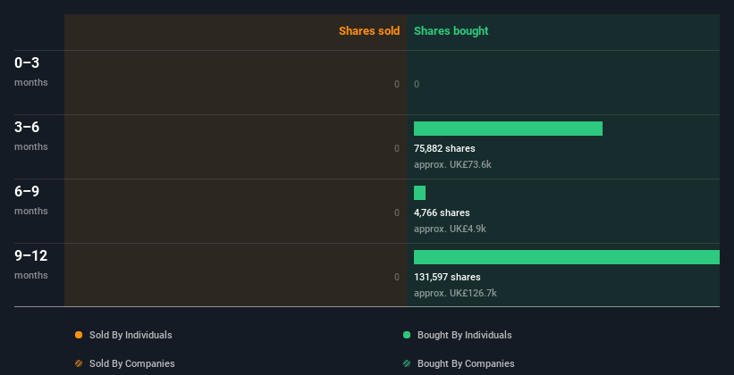Click the 75,882 shares value
Viewport: 734px width, 375px height.
[x=444, y=148]
